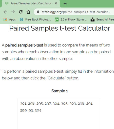Go back to the previous page

click(5, 12)
